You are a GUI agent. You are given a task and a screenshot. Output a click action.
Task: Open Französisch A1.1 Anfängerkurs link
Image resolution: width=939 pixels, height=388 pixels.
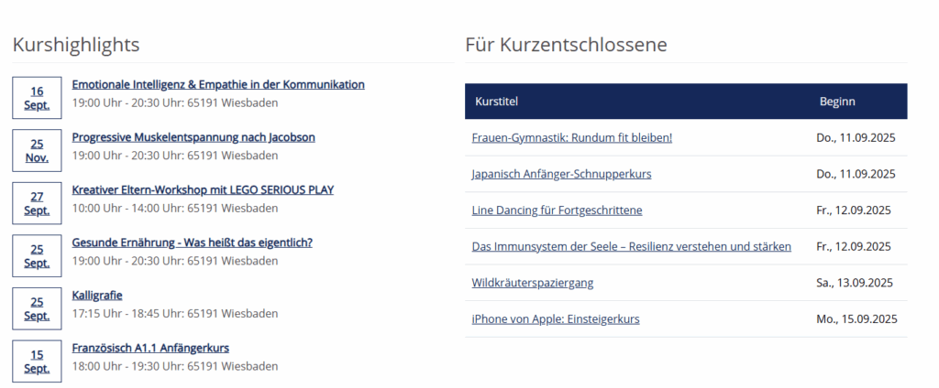tap(150, 348)
